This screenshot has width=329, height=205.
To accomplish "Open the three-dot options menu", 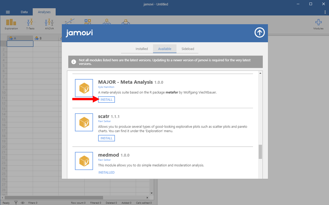I will (325, 12).
